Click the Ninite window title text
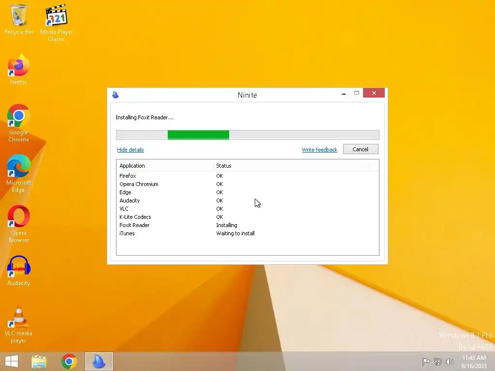495x371 pixels. click(247, 95)
